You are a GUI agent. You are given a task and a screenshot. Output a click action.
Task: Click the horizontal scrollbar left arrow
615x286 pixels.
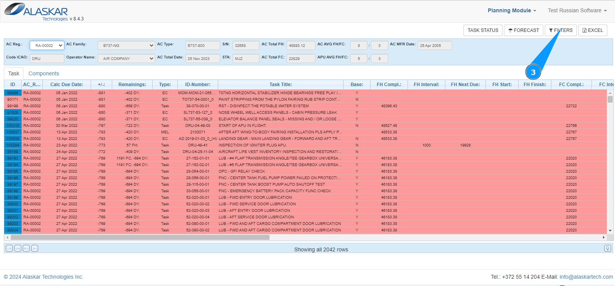click(7, 238)
